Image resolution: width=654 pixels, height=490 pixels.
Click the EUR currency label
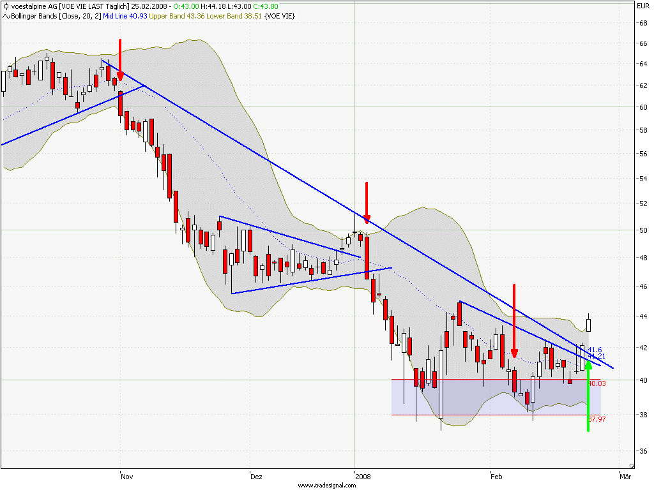[x=643, y=6]
